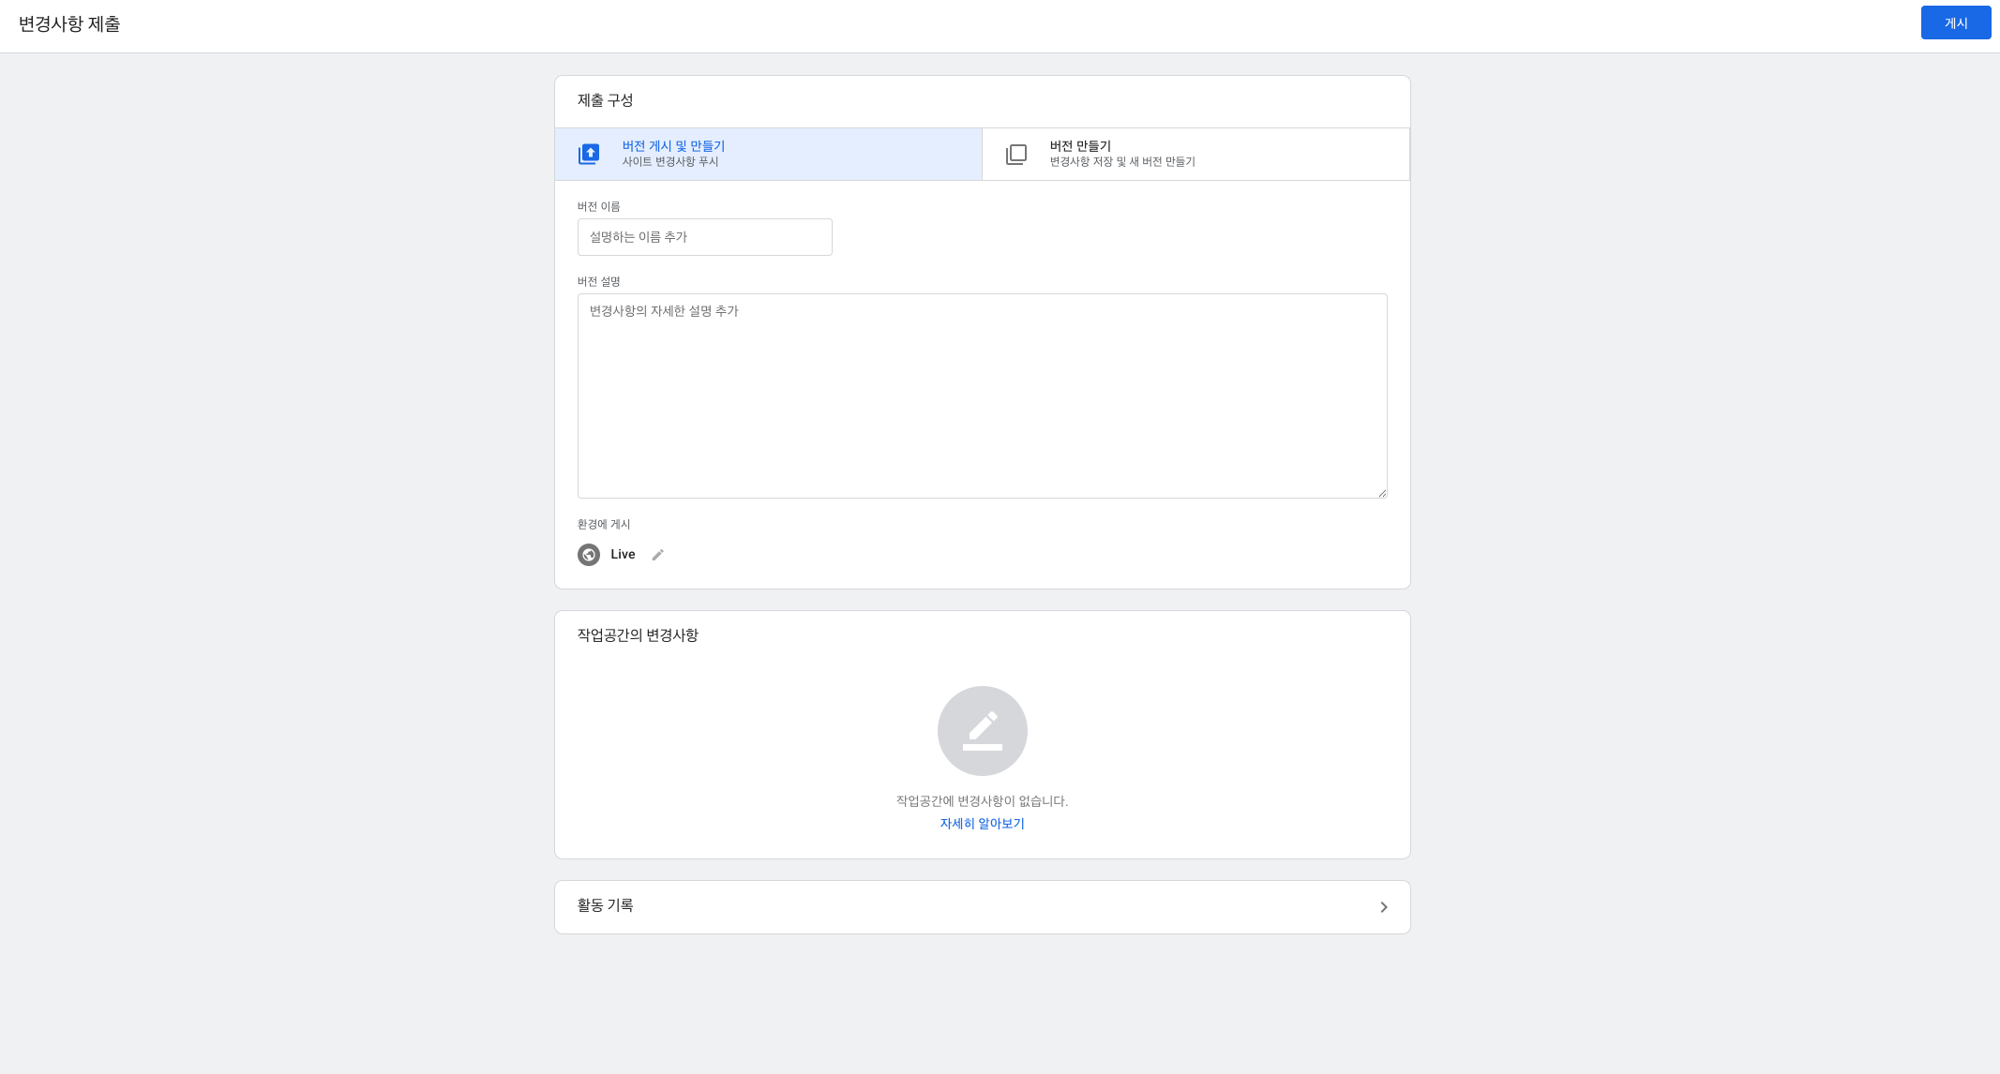Click the pencil edit icon beside Live

(x=658, y=555)
